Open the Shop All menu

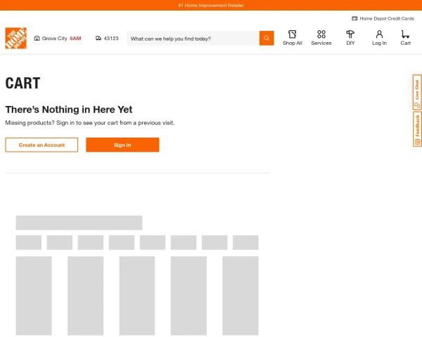293,38
